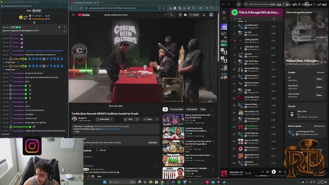Image resolution: width=329 pixels, height=185 pixels.
Task: Sort tracks by duration clock icon
Action: pos(273,19)
